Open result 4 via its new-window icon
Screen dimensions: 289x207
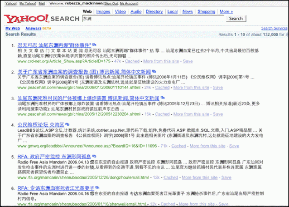pyautogui.click(x=67, y=125)
